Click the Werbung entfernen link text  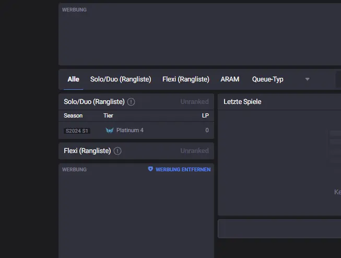183,169
